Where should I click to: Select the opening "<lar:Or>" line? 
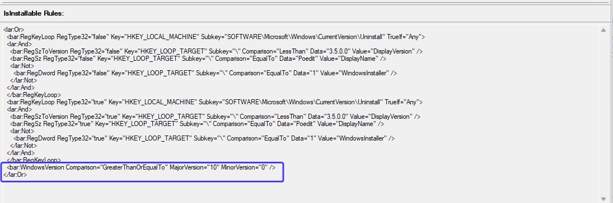pyautogui.click(x=14, y=30)
